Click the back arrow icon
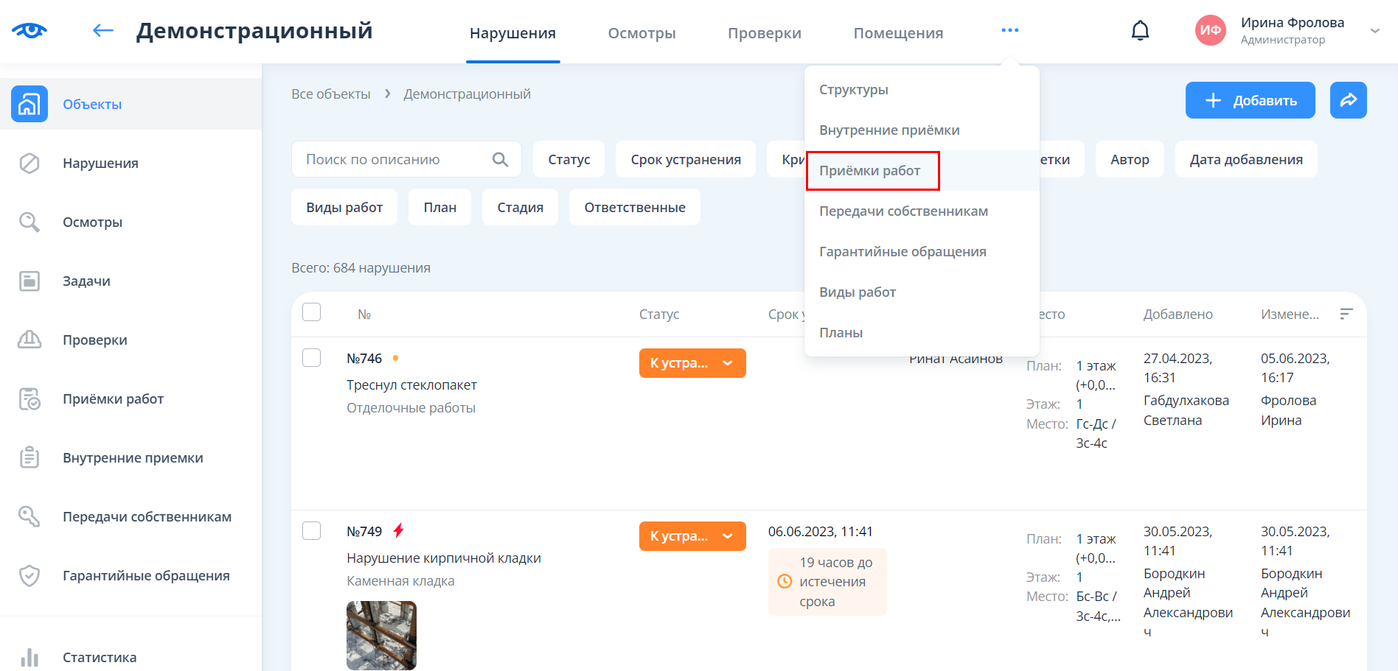Image resolution: width=1398 pixels, height=671 pixels. click(x=102, y=31)
